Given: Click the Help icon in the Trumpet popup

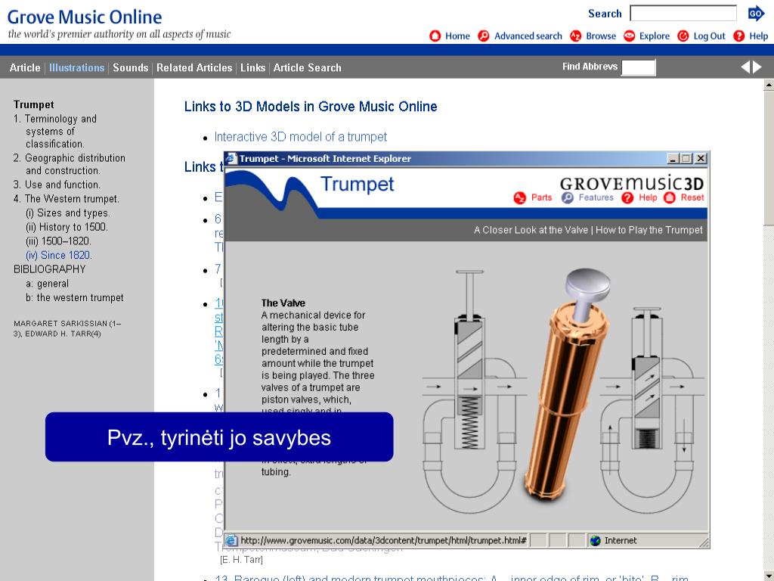Looking at the screenshot, I should point(627,197).
